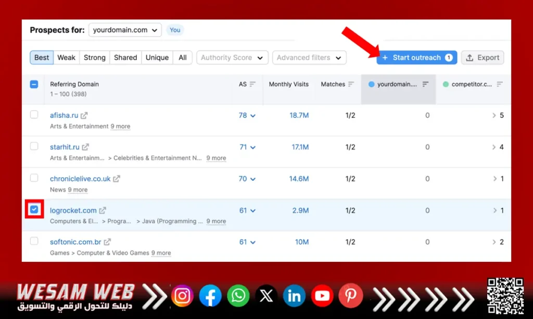533x319 pixels.
Task: Click the QR code image
Action: 505,296
